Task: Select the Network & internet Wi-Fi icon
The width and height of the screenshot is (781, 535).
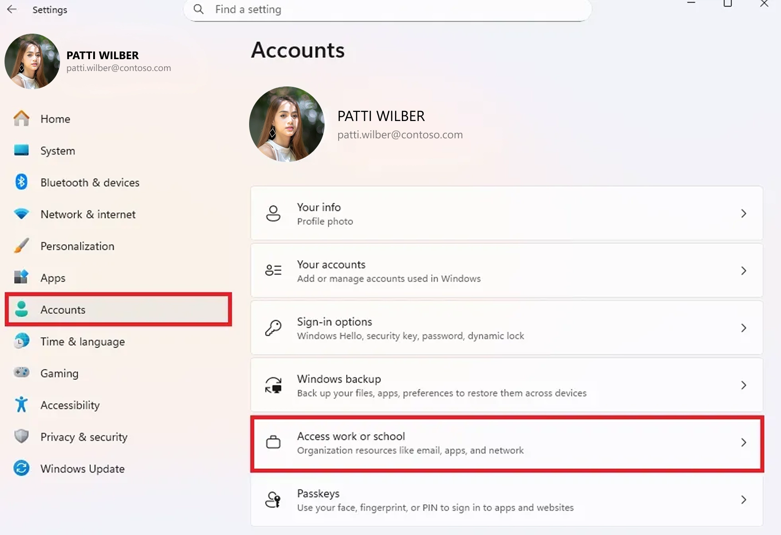Action: [x=21, y=214]
